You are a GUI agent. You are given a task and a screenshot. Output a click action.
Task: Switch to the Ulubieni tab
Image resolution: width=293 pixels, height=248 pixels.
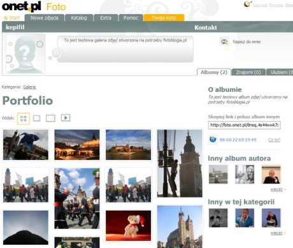280,72
